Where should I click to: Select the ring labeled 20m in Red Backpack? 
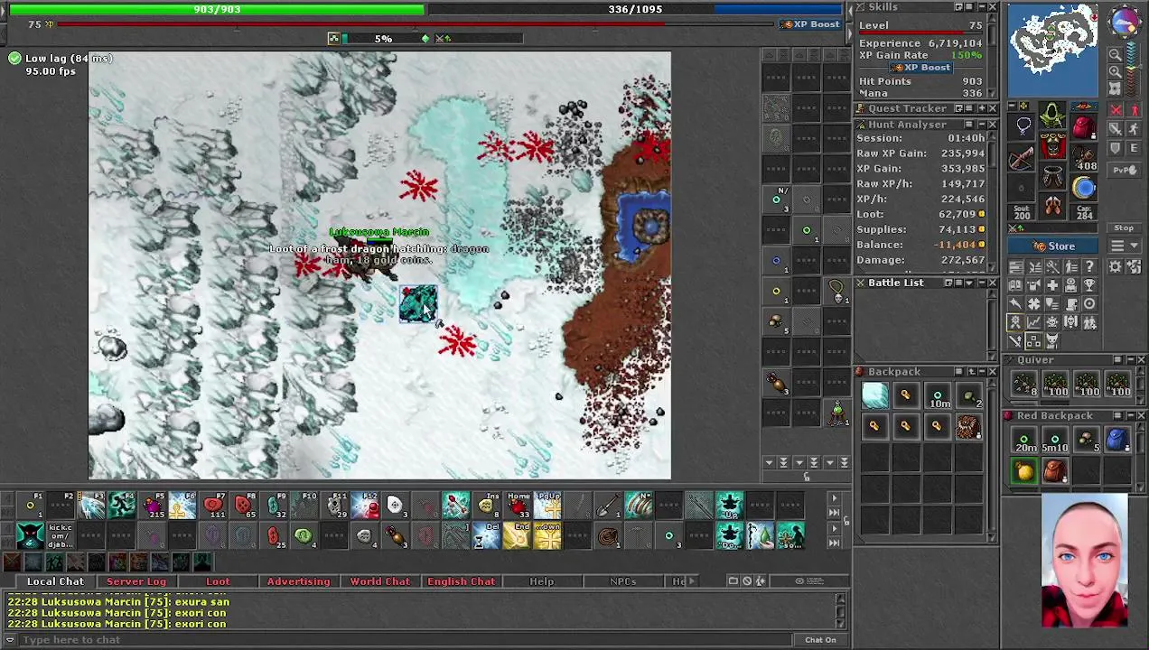click(x=1024, y=440)
